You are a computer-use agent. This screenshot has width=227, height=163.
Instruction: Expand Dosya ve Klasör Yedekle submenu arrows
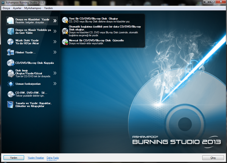(55, 31)
